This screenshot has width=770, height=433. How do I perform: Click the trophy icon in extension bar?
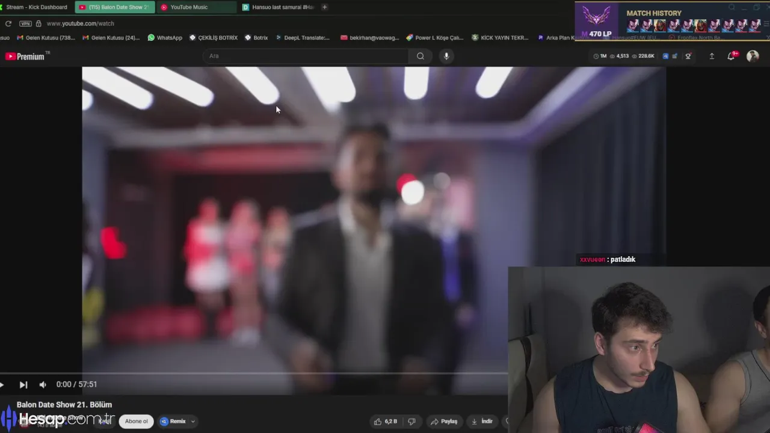pos(688,56)
